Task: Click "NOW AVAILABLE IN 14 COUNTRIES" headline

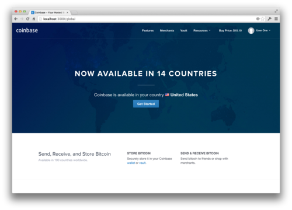Action: [x=146, y=73]
